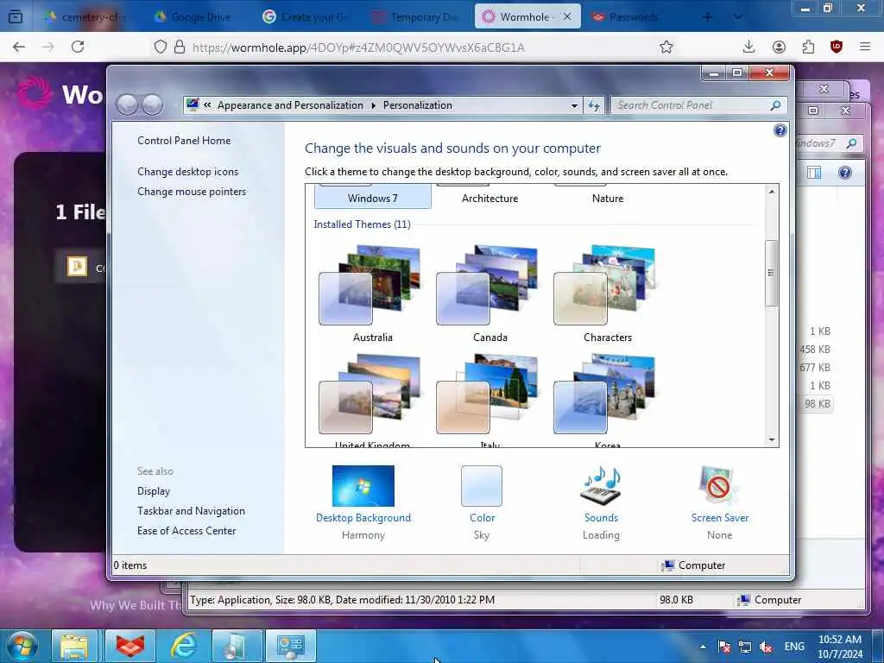This screenshot has height=663, width=884.
Task: Open the taskbar clock showing 10:52 AM
Action: [x=840, y=647]
